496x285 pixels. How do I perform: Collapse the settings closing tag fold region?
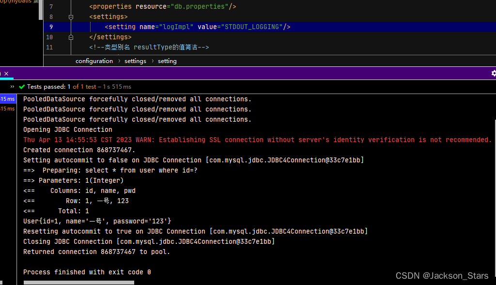tap(70, 37)
